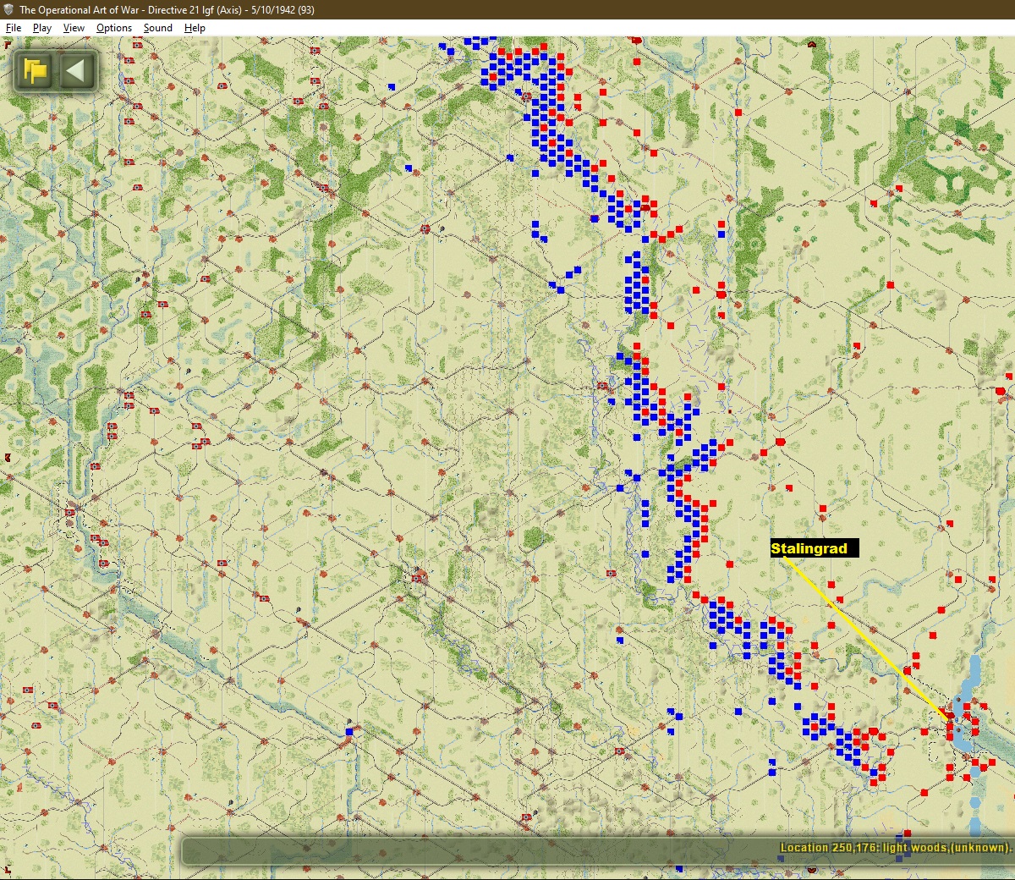Open the Play menu
1015x880 pixels.
click(42, 28)
